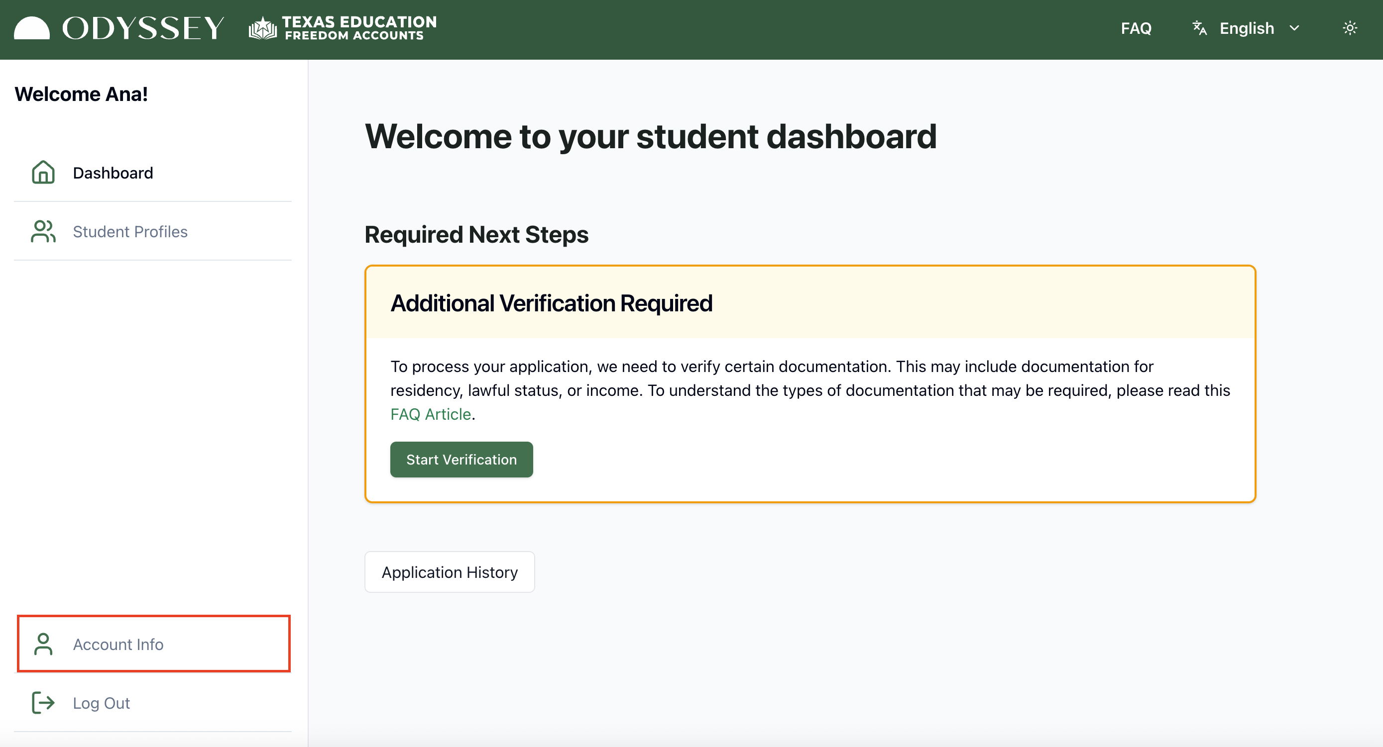This screenshot has height=747, width=1383.
Task: Toggle light/dark theme sun icon
Action: click(x=1350, y=28)
